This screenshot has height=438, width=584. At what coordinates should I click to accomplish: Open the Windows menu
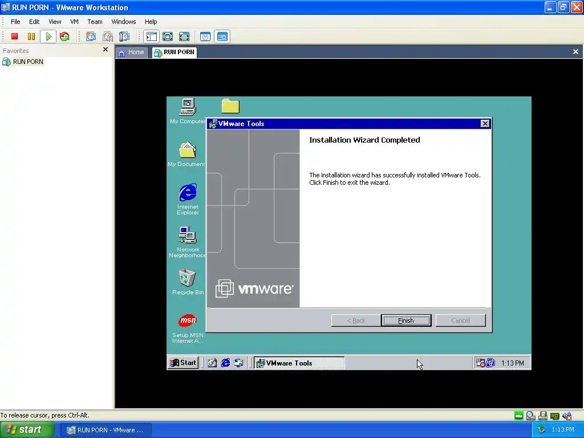[124, 22]
